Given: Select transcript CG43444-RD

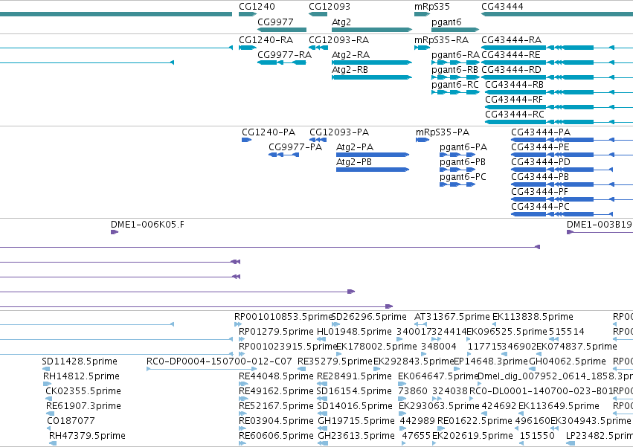Looking at the screenshot, I should pos(511,70).
